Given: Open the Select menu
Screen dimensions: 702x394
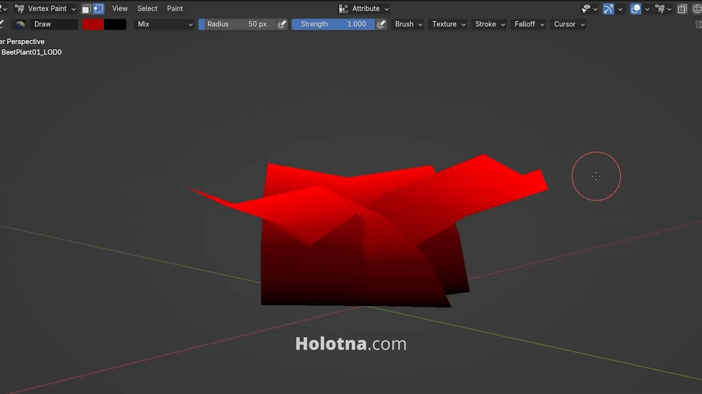Looking at the screenshot, I should 147,9.
